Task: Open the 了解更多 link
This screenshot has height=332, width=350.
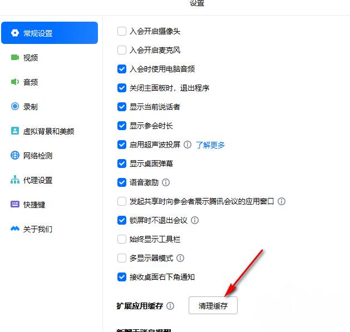Action: 210,145
